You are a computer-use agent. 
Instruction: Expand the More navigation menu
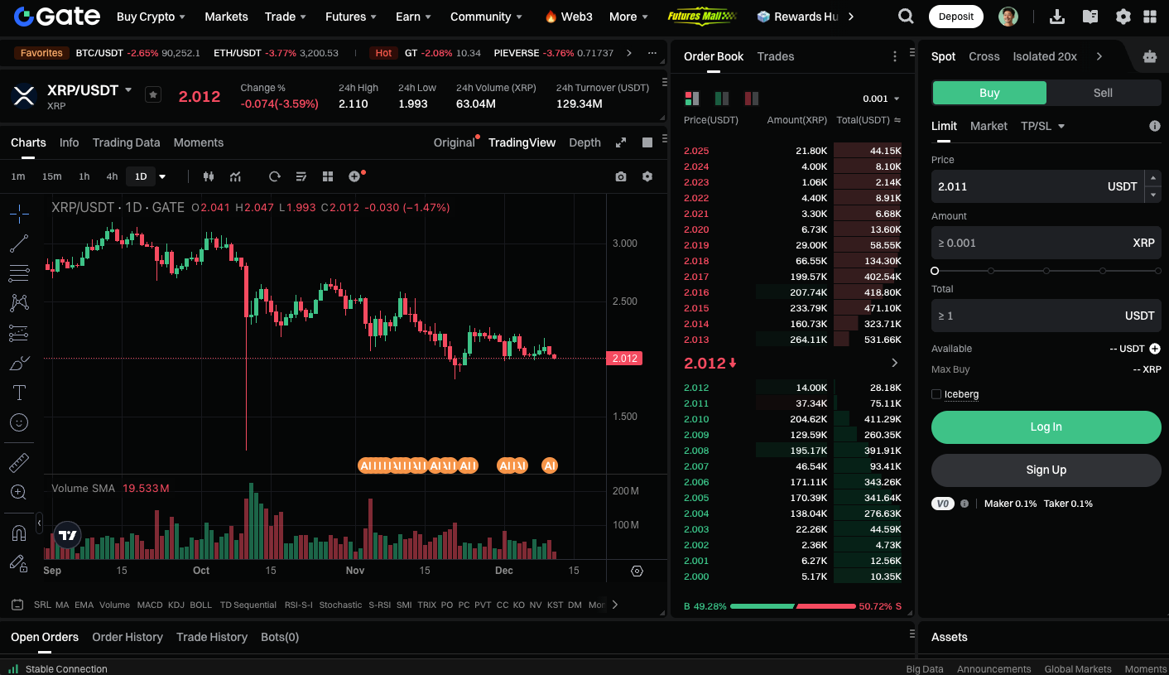pos(628,17)
